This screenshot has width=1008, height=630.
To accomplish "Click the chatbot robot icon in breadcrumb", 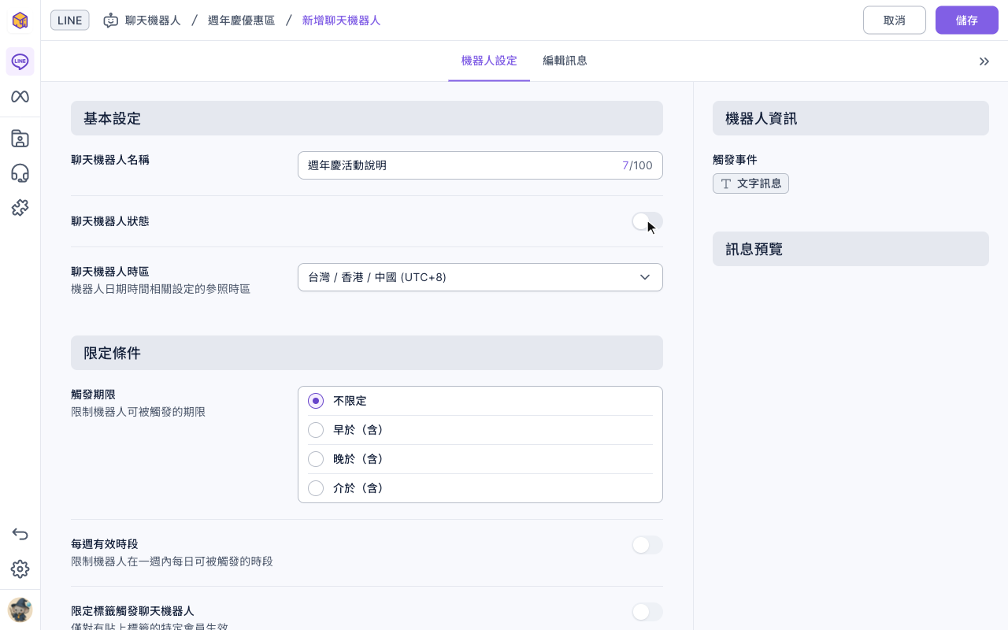I will tap(111, 20).
